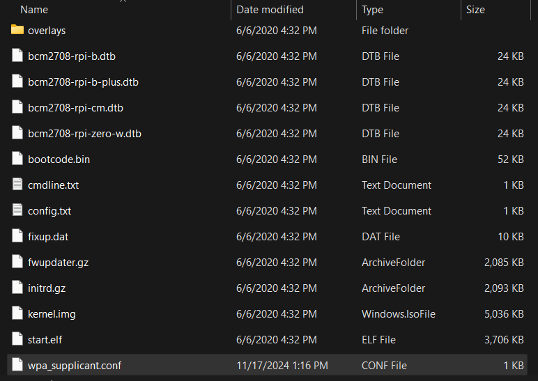Select the wpa_supplicant.conf file icon
Viewport: 538px width, 381px height.
17,365
